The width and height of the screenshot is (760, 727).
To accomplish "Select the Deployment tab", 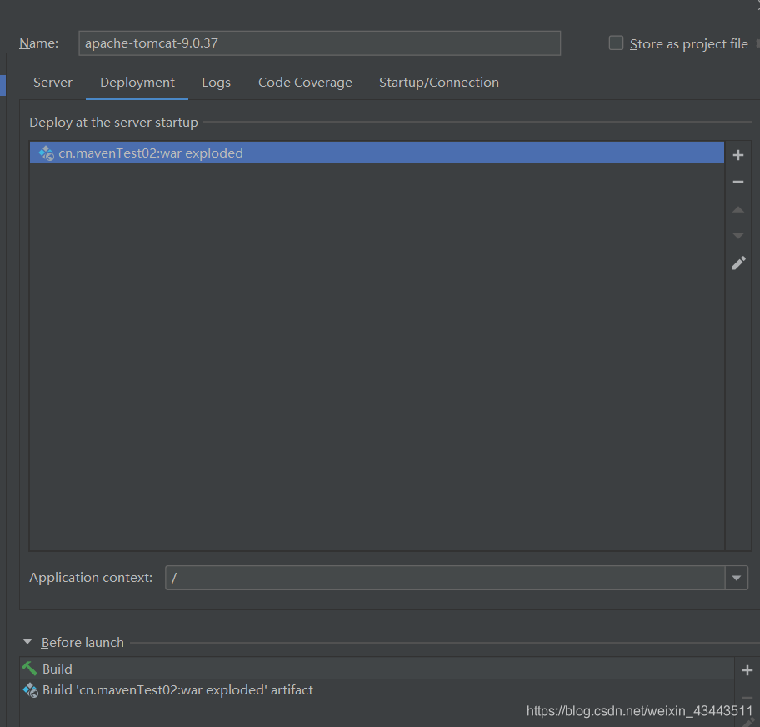I will click(137, 83).
